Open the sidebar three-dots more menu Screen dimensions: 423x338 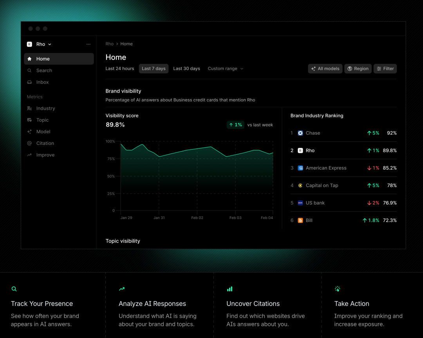click(88, 44)
